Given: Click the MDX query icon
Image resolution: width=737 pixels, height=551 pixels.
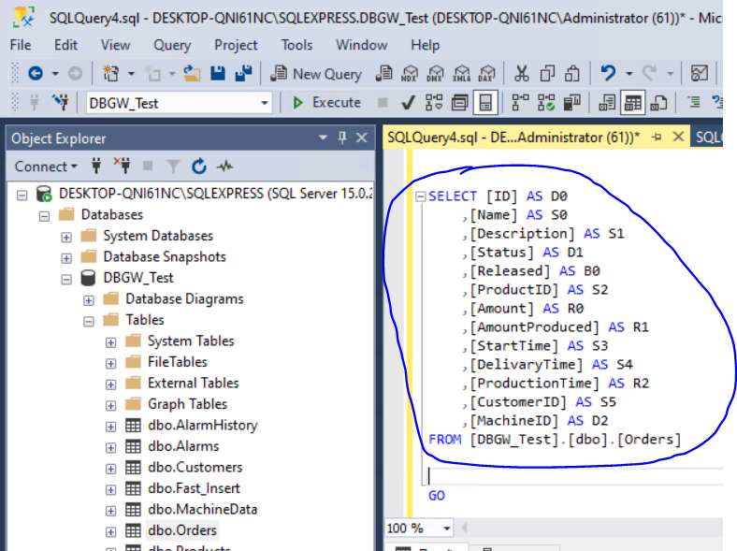Looking at the screenshot, I should 410,74.
